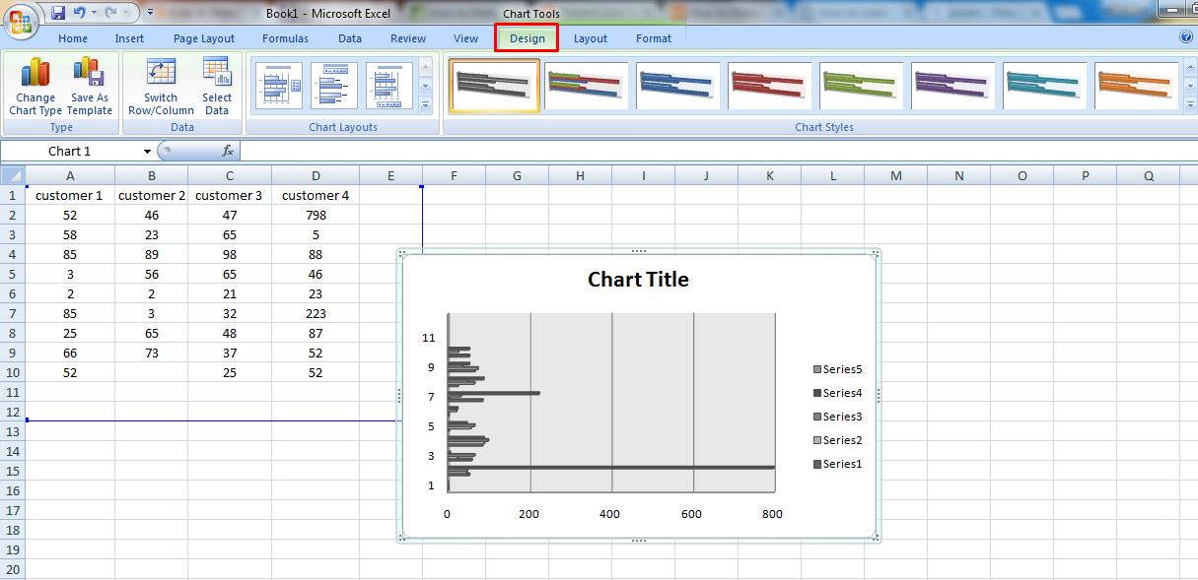Open Select Data dialog
The height and width of the screenshot is (580, 1198).
217,87
